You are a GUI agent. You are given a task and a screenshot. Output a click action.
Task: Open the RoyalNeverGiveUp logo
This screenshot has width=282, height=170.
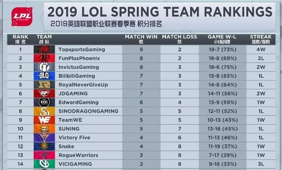pos(44,85)
